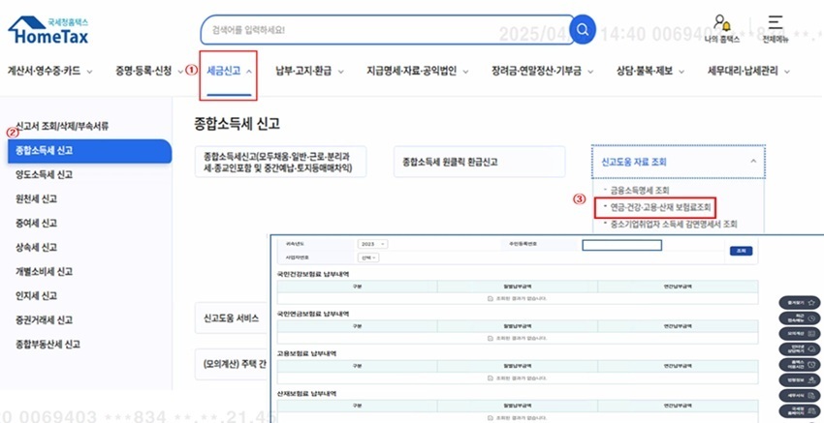The image size is (824, 423).
Task: Open the 귀속년도 2023 dropdown
Action: click(x=372, y=244)
